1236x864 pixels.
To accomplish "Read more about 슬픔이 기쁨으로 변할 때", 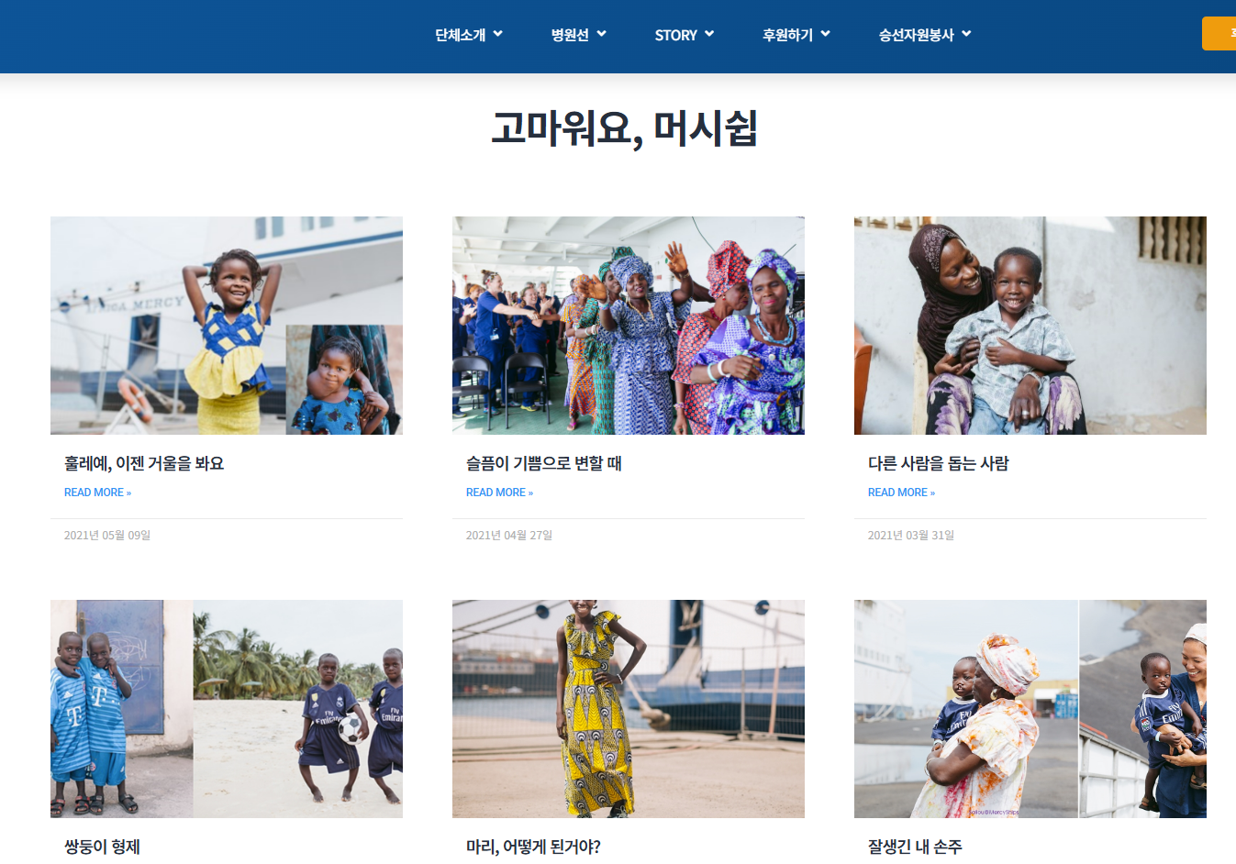I will tap(499, 493).
